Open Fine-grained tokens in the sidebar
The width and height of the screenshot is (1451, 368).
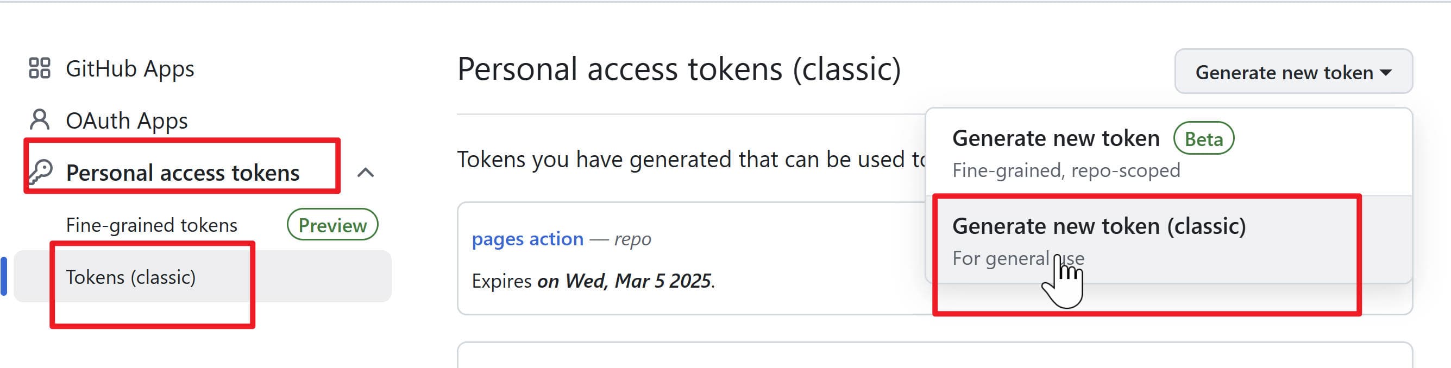(x=152, y=225)
